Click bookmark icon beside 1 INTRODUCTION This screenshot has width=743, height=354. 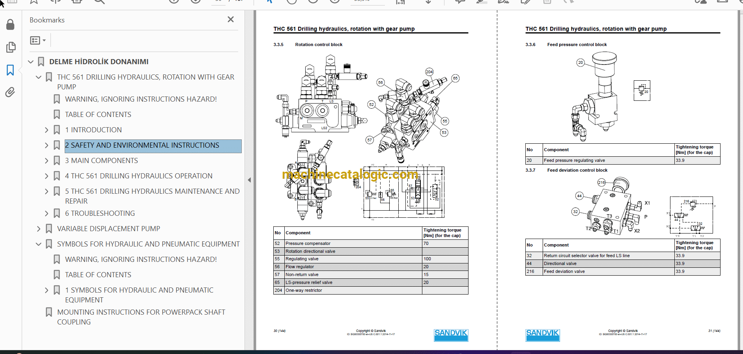[57, 130]
